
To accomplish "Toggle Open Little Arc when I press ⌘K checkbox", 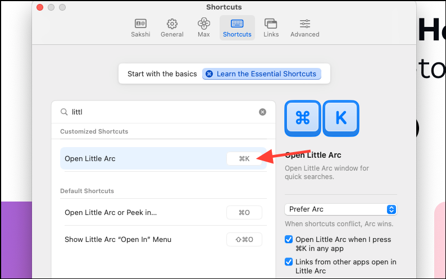I will 288,240.
